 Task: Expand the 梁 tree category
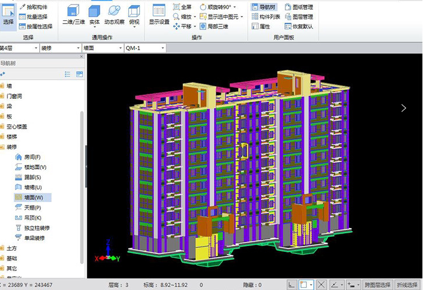tap(2, 106)
